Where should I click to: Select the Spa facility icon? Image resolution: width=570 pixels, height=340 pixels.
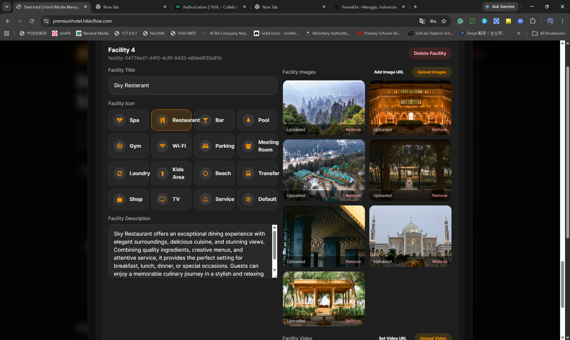tap(128, 120)
